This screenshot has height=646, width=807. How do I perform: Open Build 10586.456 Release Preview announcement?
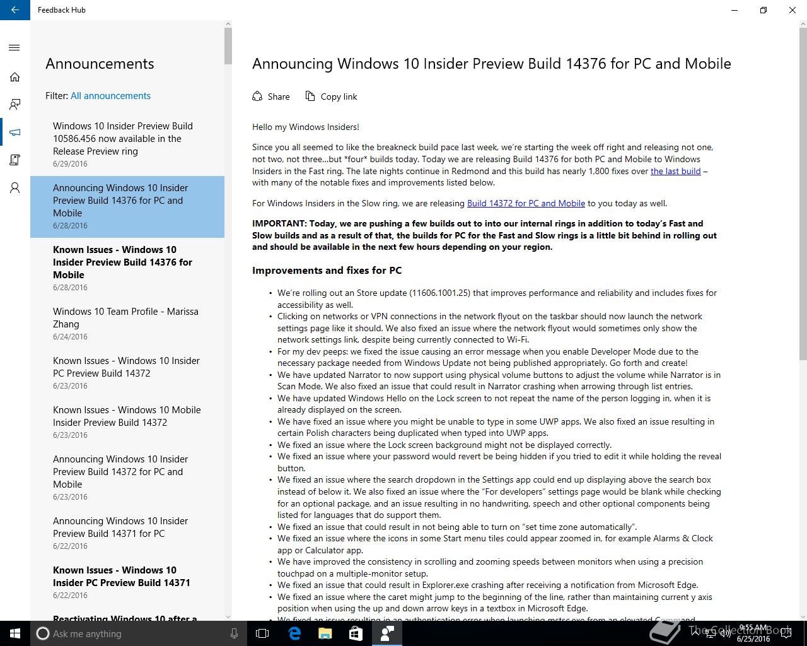coord(127,144)
